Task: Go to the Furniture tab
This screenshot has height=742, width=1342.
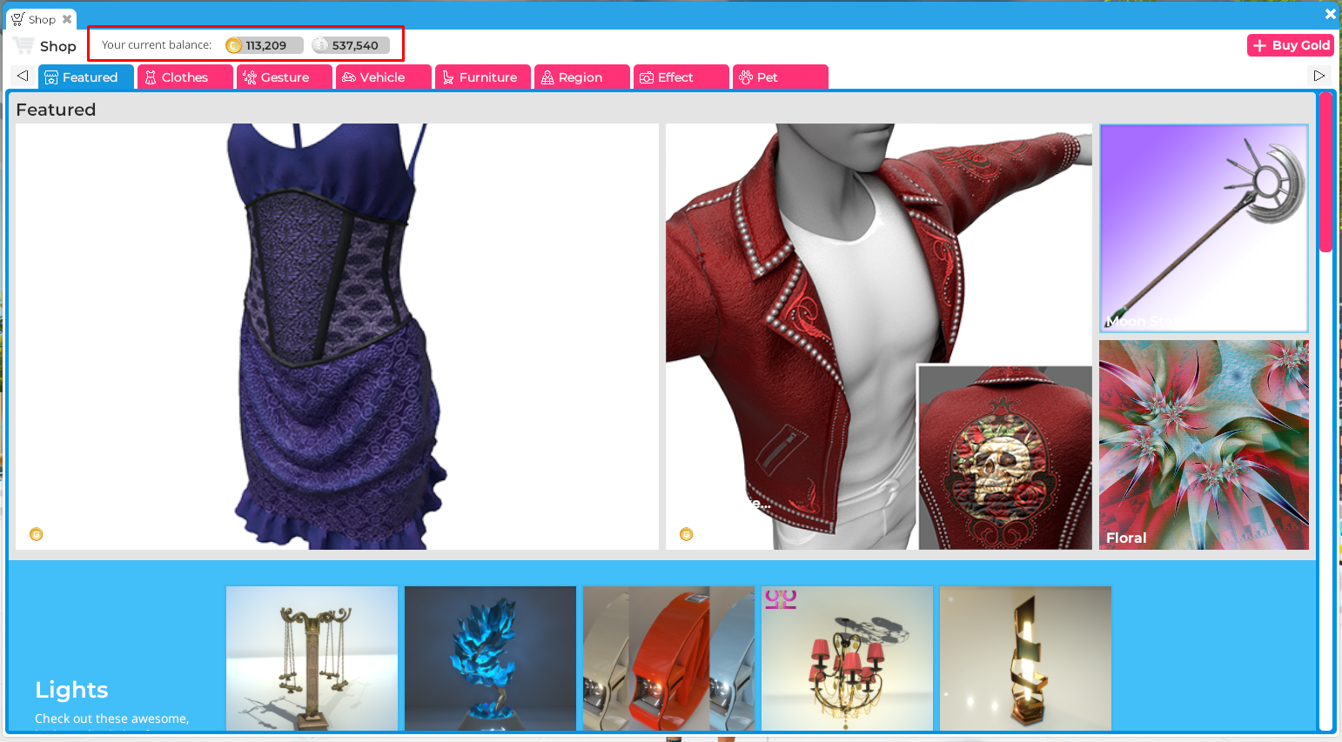Action: point(482,77)
